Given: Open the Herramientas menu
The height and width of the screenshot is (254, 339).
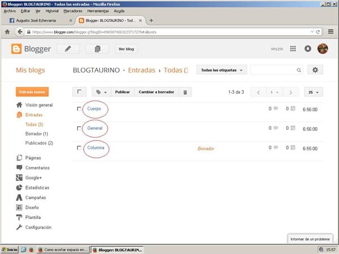Looking at the screenshot, I should (98, 11).
